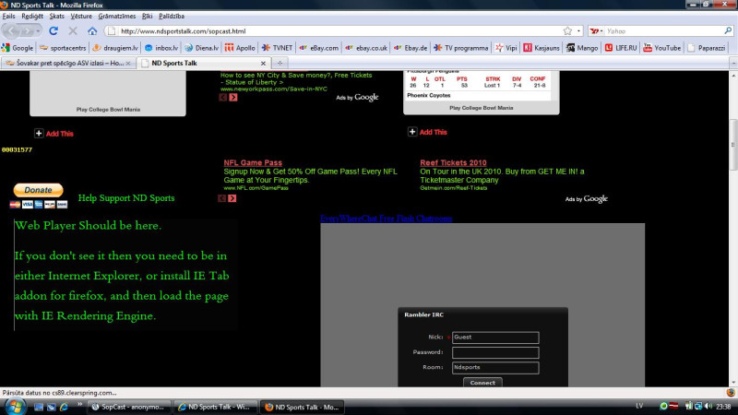738x415 pixels.
Task: Open the Fails menu
Action: pyautogui.click(x=8, y=16)
